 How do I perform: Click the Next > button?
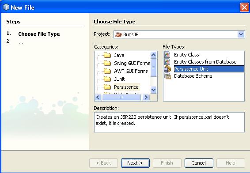[x=135, y=163]
